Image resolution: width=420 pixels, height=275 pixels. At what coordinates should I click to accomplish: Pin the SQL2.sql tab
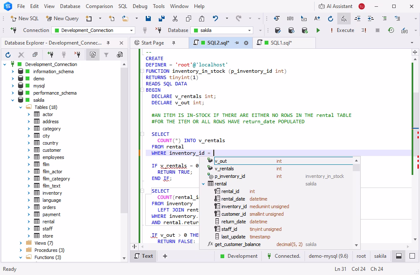click(237, 43)
